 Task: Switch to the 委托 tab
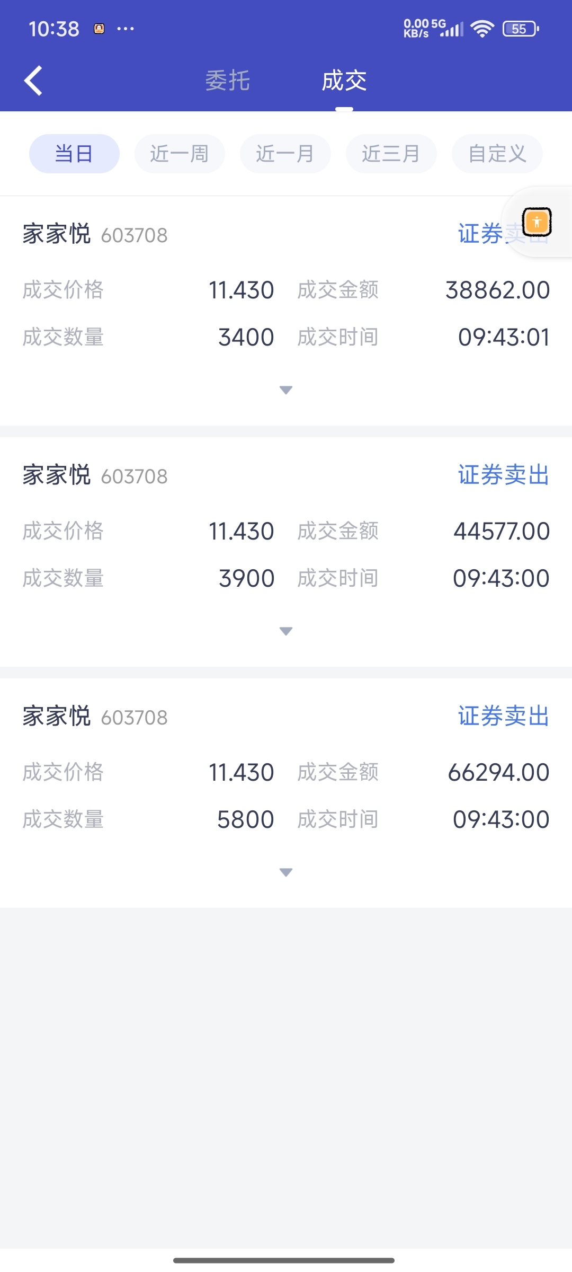pyautogui.click(x=228, y=81)
